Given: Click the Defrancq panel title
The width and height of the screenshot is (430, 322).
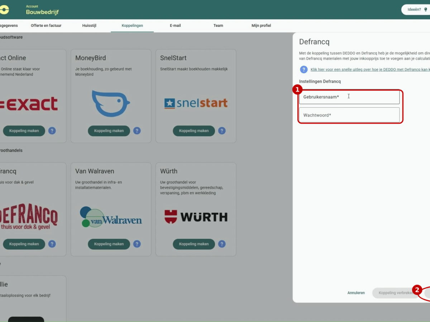Looking at the screenshot, I should point(314,42).
